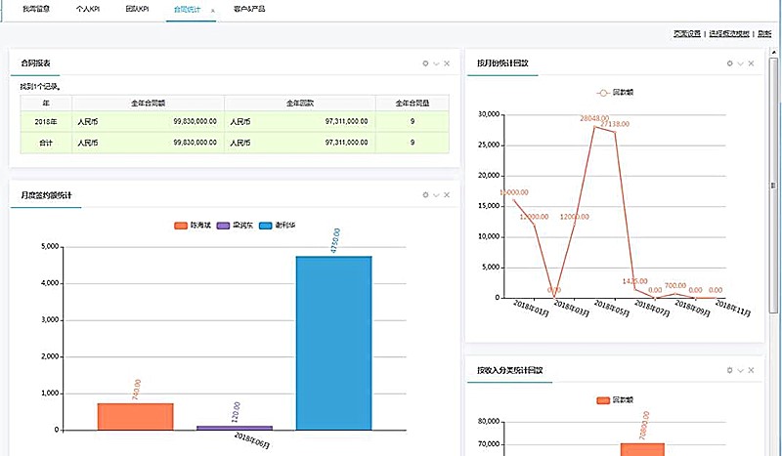Close the 月度签约额统计 panel

tap(447, 195)
